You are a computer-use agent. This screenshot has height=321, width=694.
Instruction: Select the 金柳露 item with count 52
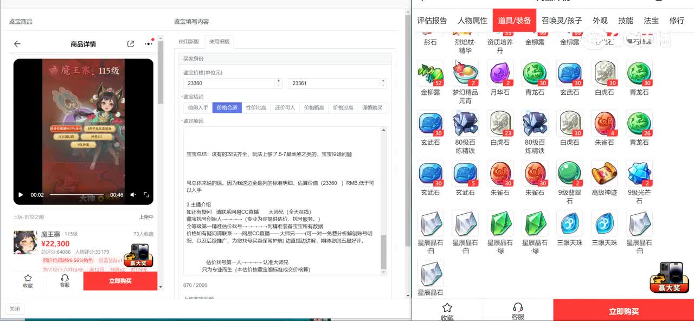click(430, 73)
